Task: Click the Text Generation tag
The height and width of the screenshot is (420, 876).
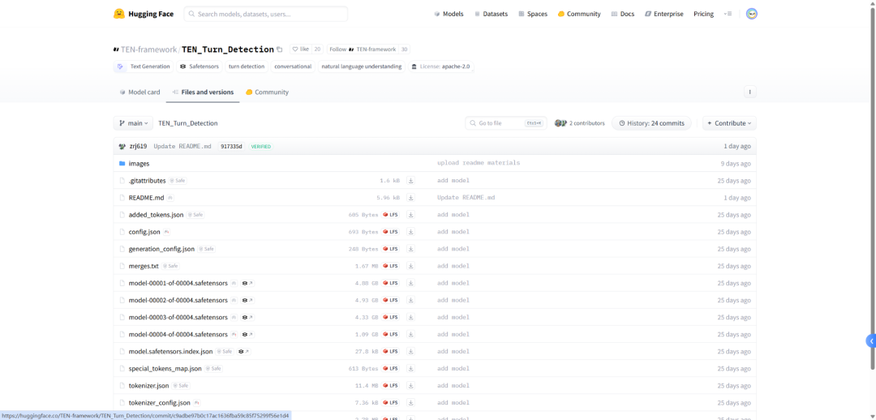Action: coord(144,66)
